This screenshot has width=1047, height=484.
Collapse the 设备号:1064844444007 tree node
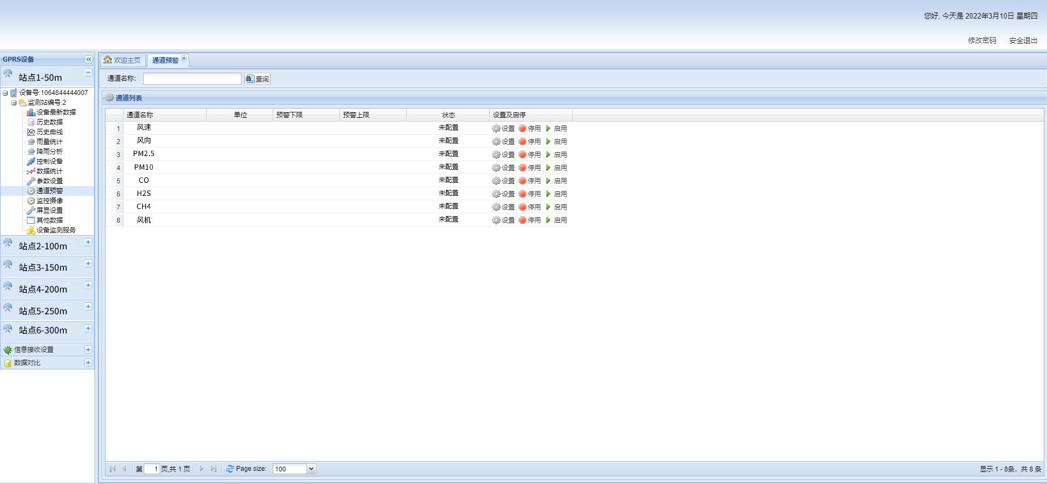click(5, 93)
